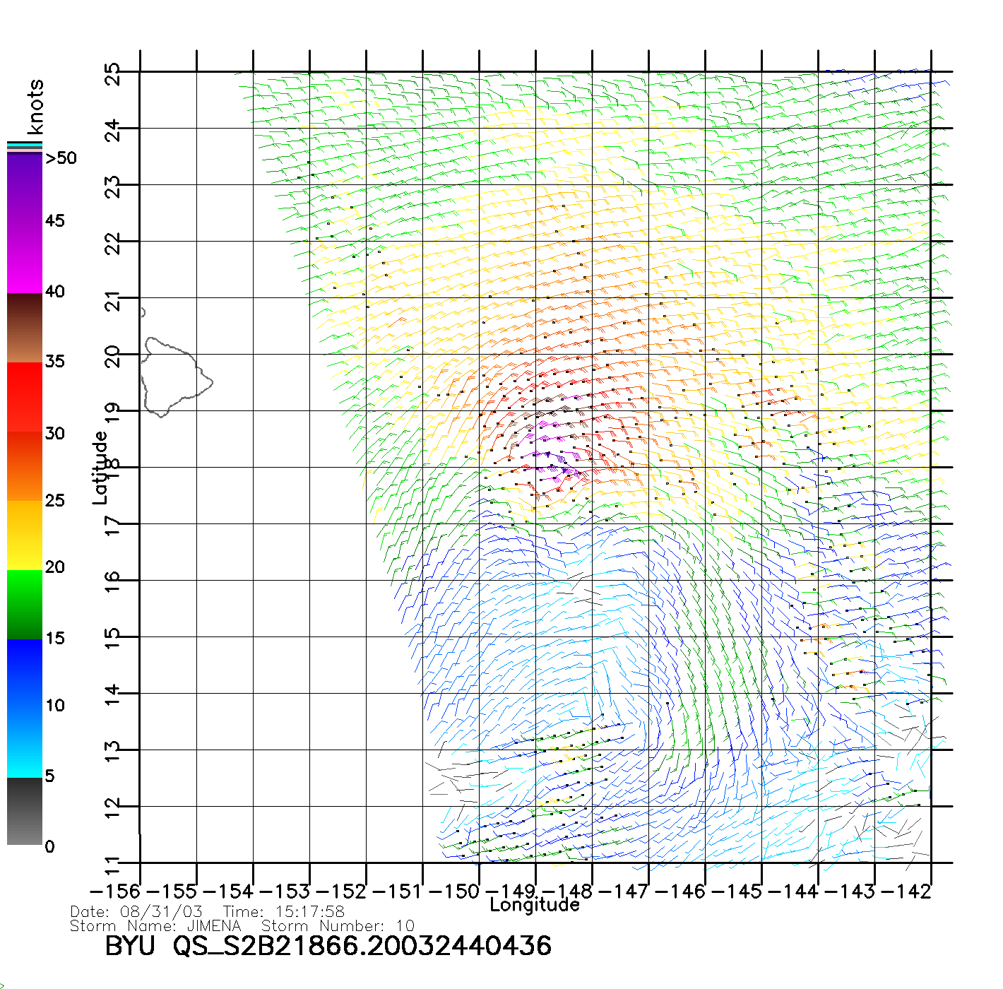The height and width of the screenshot is (989, 1003).
Task: Select the gray 0-5 knots legend band
Action: (25, 811)
